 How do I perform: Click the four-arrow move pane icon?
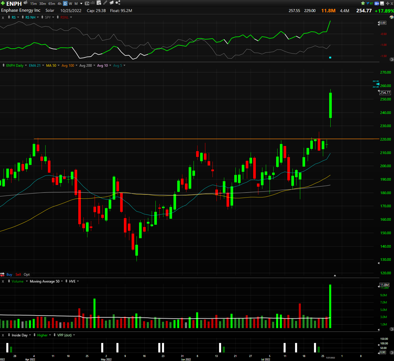click(388, 3)
